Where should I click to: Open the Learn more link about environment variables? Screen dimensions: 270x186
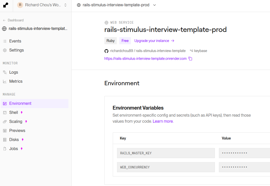tap(162, 121)
